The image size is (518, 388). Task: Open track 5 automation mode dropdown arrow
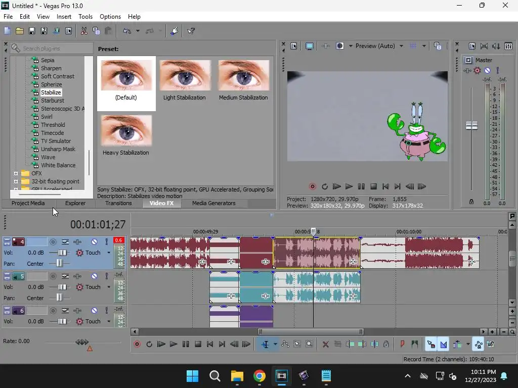[x=109, y=287]
